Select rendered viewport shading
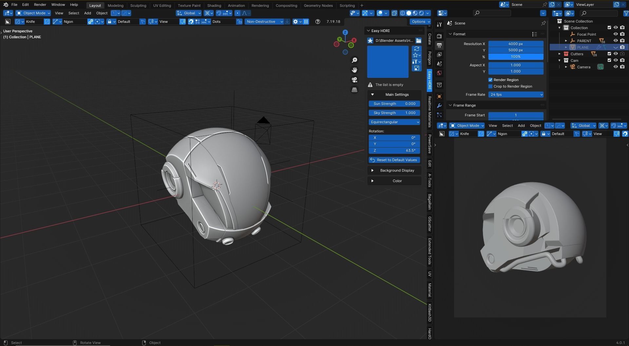629x346 pixels. (421, 13)
